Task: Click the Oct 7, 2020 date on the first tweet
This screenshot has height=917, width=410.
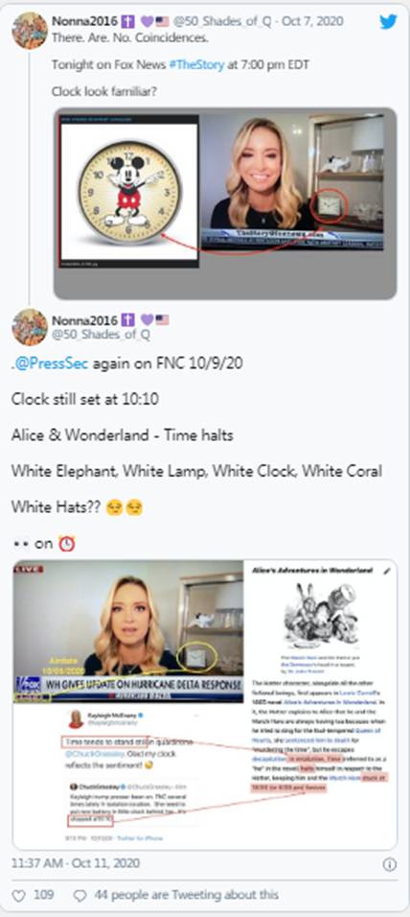Action: (x=312, y=22)
